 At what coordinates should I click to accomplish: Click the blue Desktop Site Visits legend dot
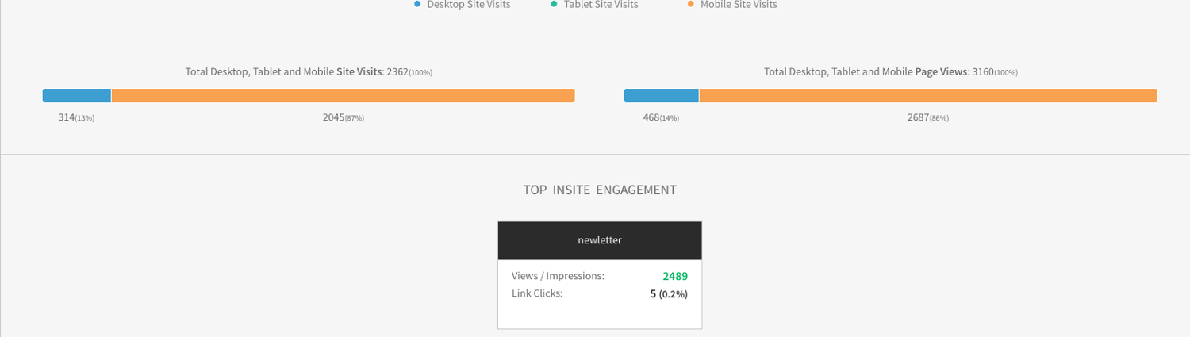417,5
